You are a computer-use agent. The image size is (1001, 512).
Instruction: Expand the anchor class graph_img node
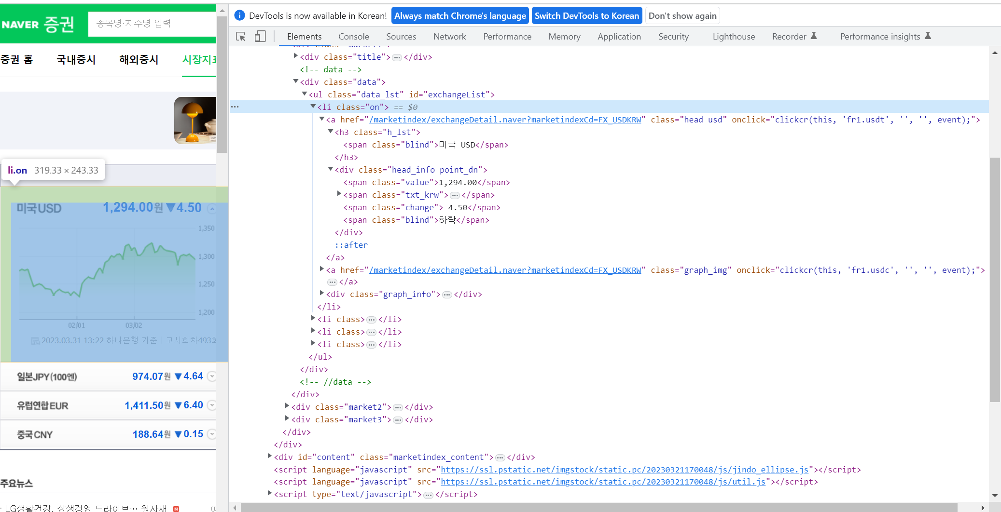321,269
